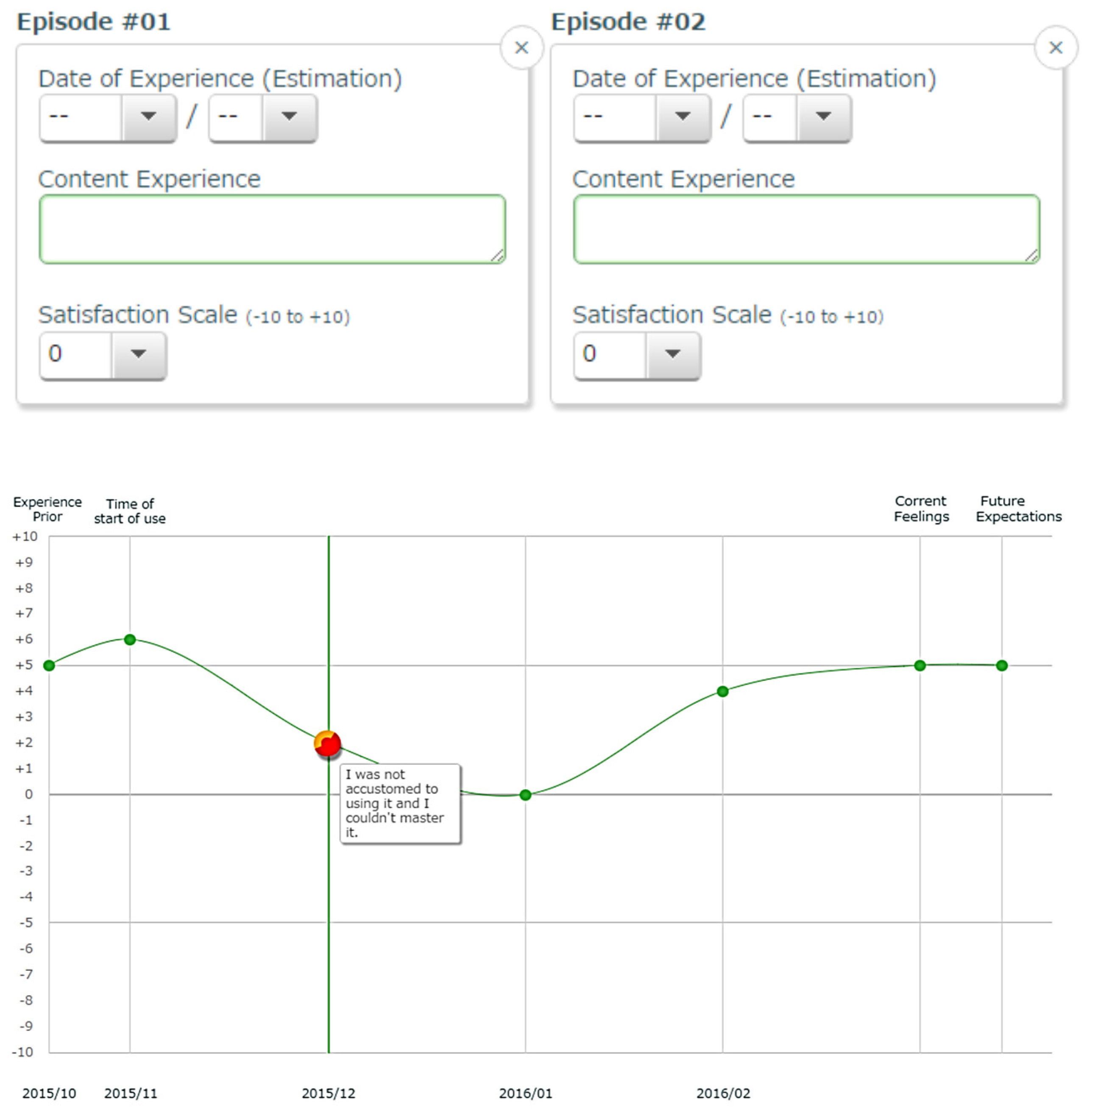Select the graph point at 2016/01
Viewport: 1095px width, 1117px height.
click(525, 795)
